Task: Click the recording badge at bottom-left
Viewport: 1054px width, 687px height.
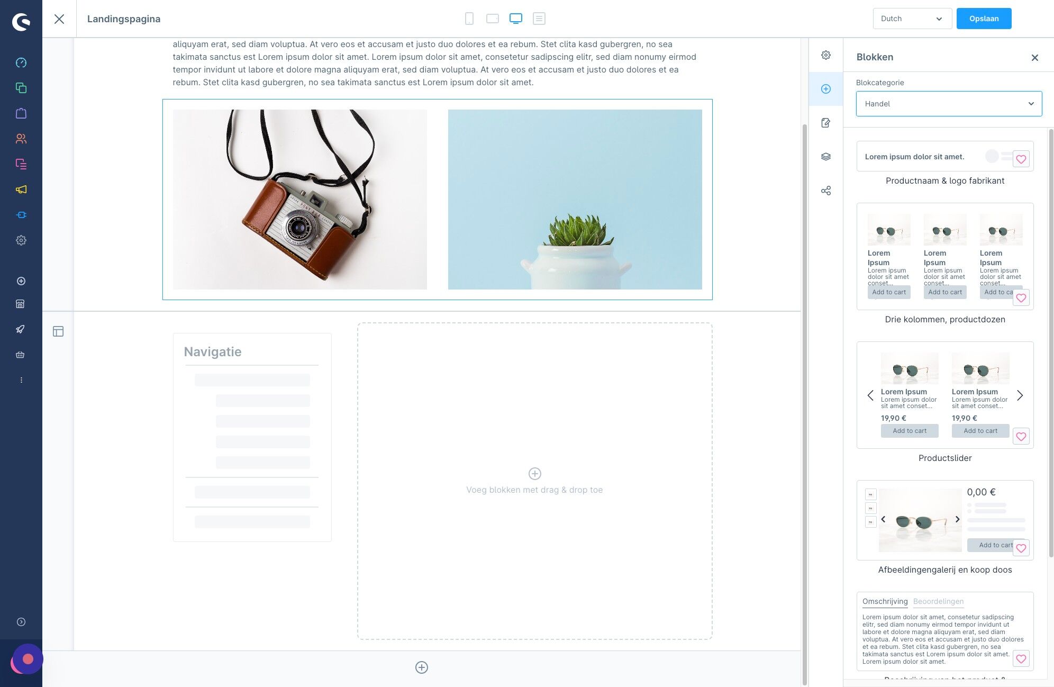Action: tap(27, 659)
